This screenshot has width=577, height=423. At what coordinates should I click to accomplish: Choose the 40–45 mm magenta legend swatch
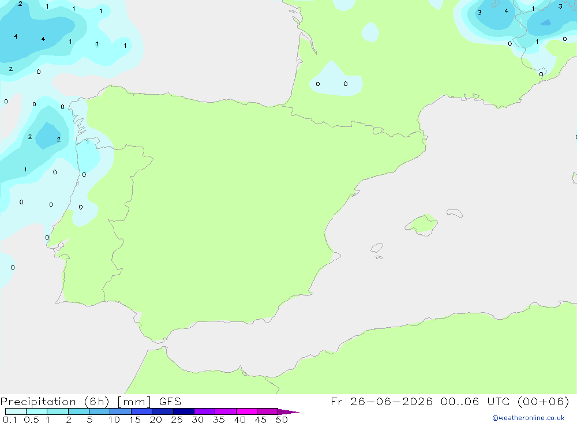246,411
